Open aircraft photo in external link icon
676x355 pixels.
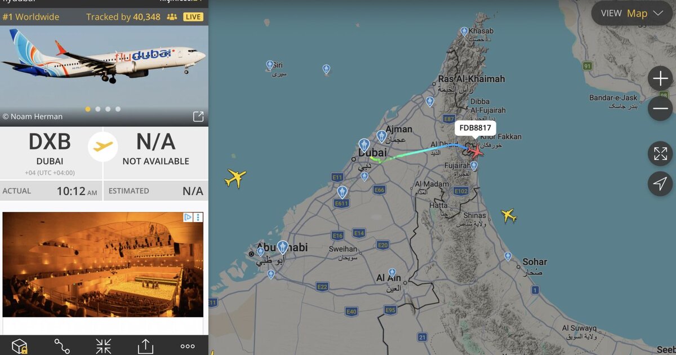[x=198, y=117]
